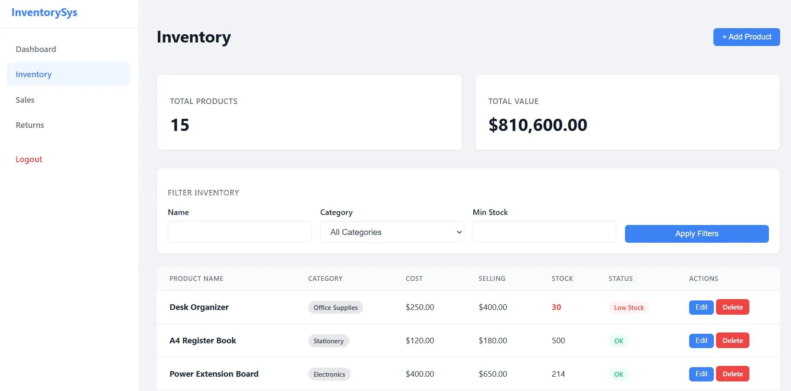Delete the A4 Register Book product
Image resolution: width=791 pixels, height=391 pixels.
pos(732,340)
